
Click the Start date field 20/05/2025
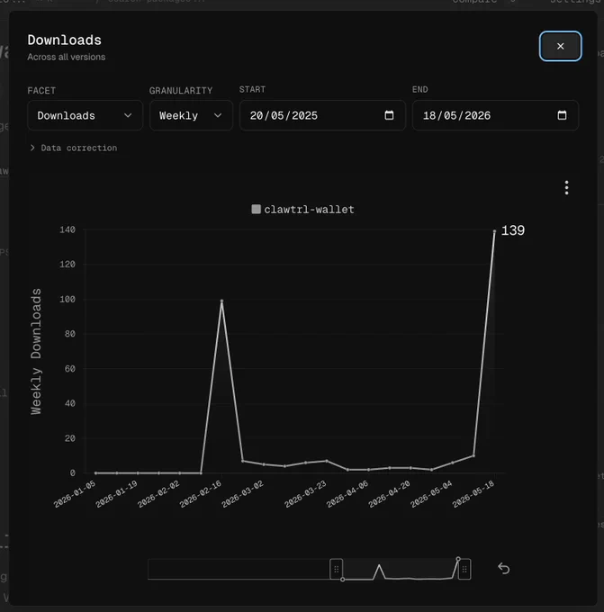[x=322, y=115]
